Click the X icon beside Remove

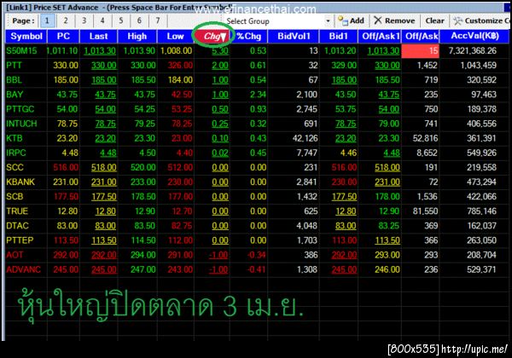point(378,20)
